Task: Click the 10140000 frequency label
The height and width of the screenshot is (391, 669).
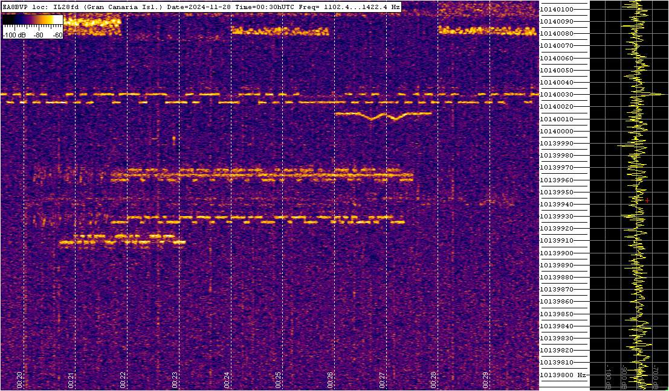Action: coord(557,131)
